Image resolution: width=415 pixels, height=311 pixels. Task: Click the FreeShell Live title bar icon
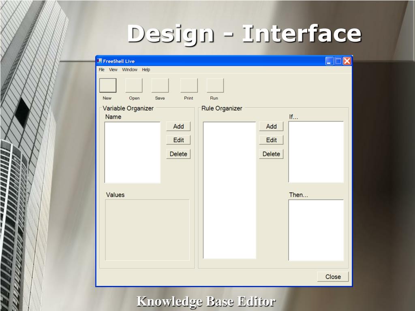point(100,61)
